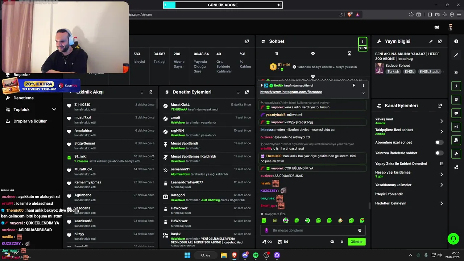
Task: Expand the pinned message with its chevron
Action: coord(363,93)
